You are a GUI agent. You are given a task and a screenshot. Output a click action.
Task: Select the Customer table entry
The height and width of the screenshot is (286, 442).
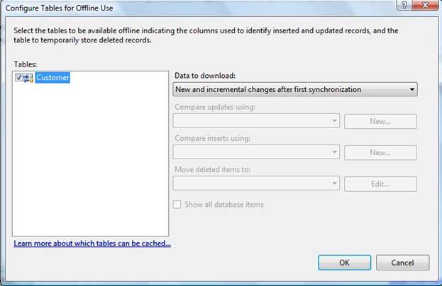53,78
